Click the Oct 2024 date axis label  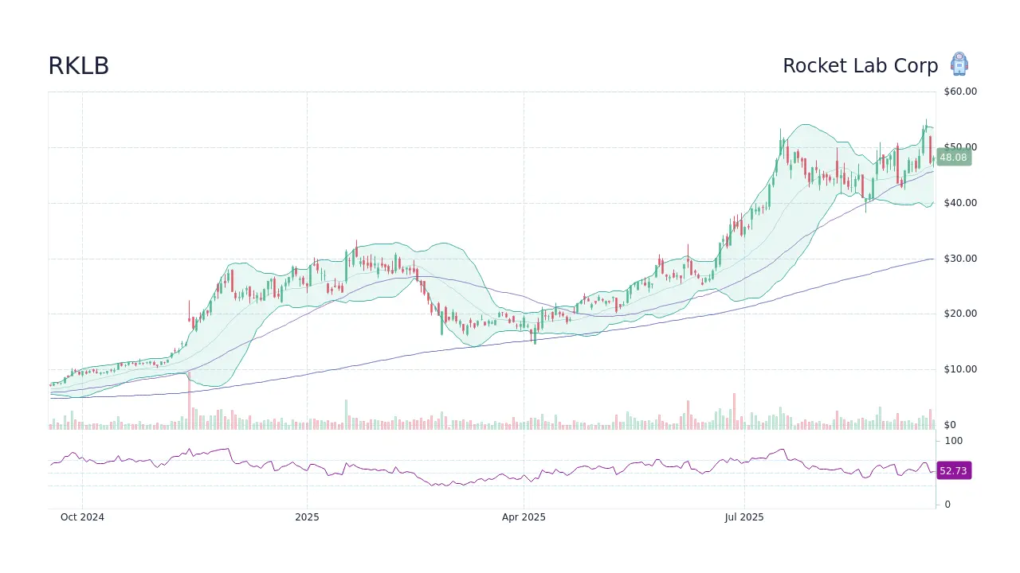point(82,517)
